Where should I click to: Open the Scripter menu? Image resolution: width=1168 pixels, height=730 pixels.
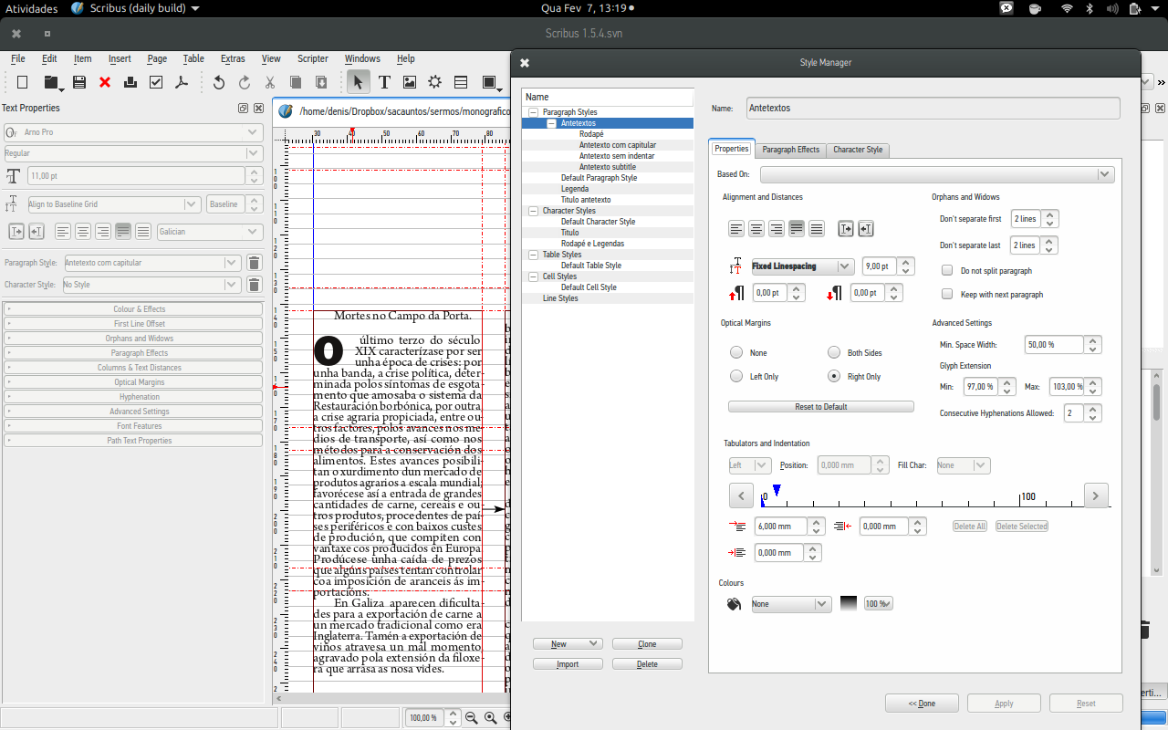coord(313,58)
